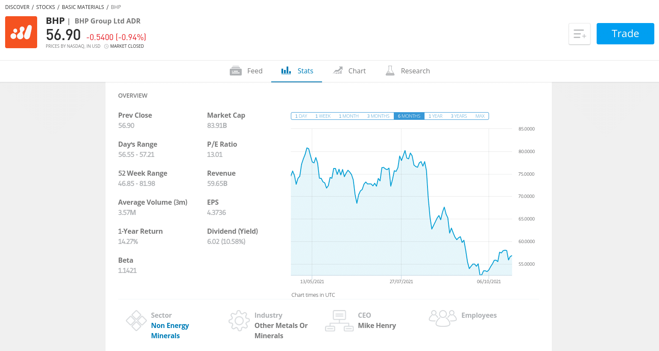This screenshot has height=351, width=659.
Task: Switch to the Chart tab
Action: pos(349,71)
